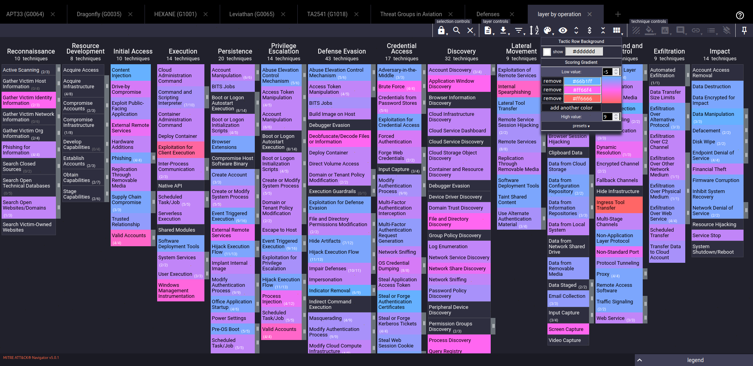Click the lock selection behavior icon
Viewport: 753px width, 366px height.
[441, 31]
